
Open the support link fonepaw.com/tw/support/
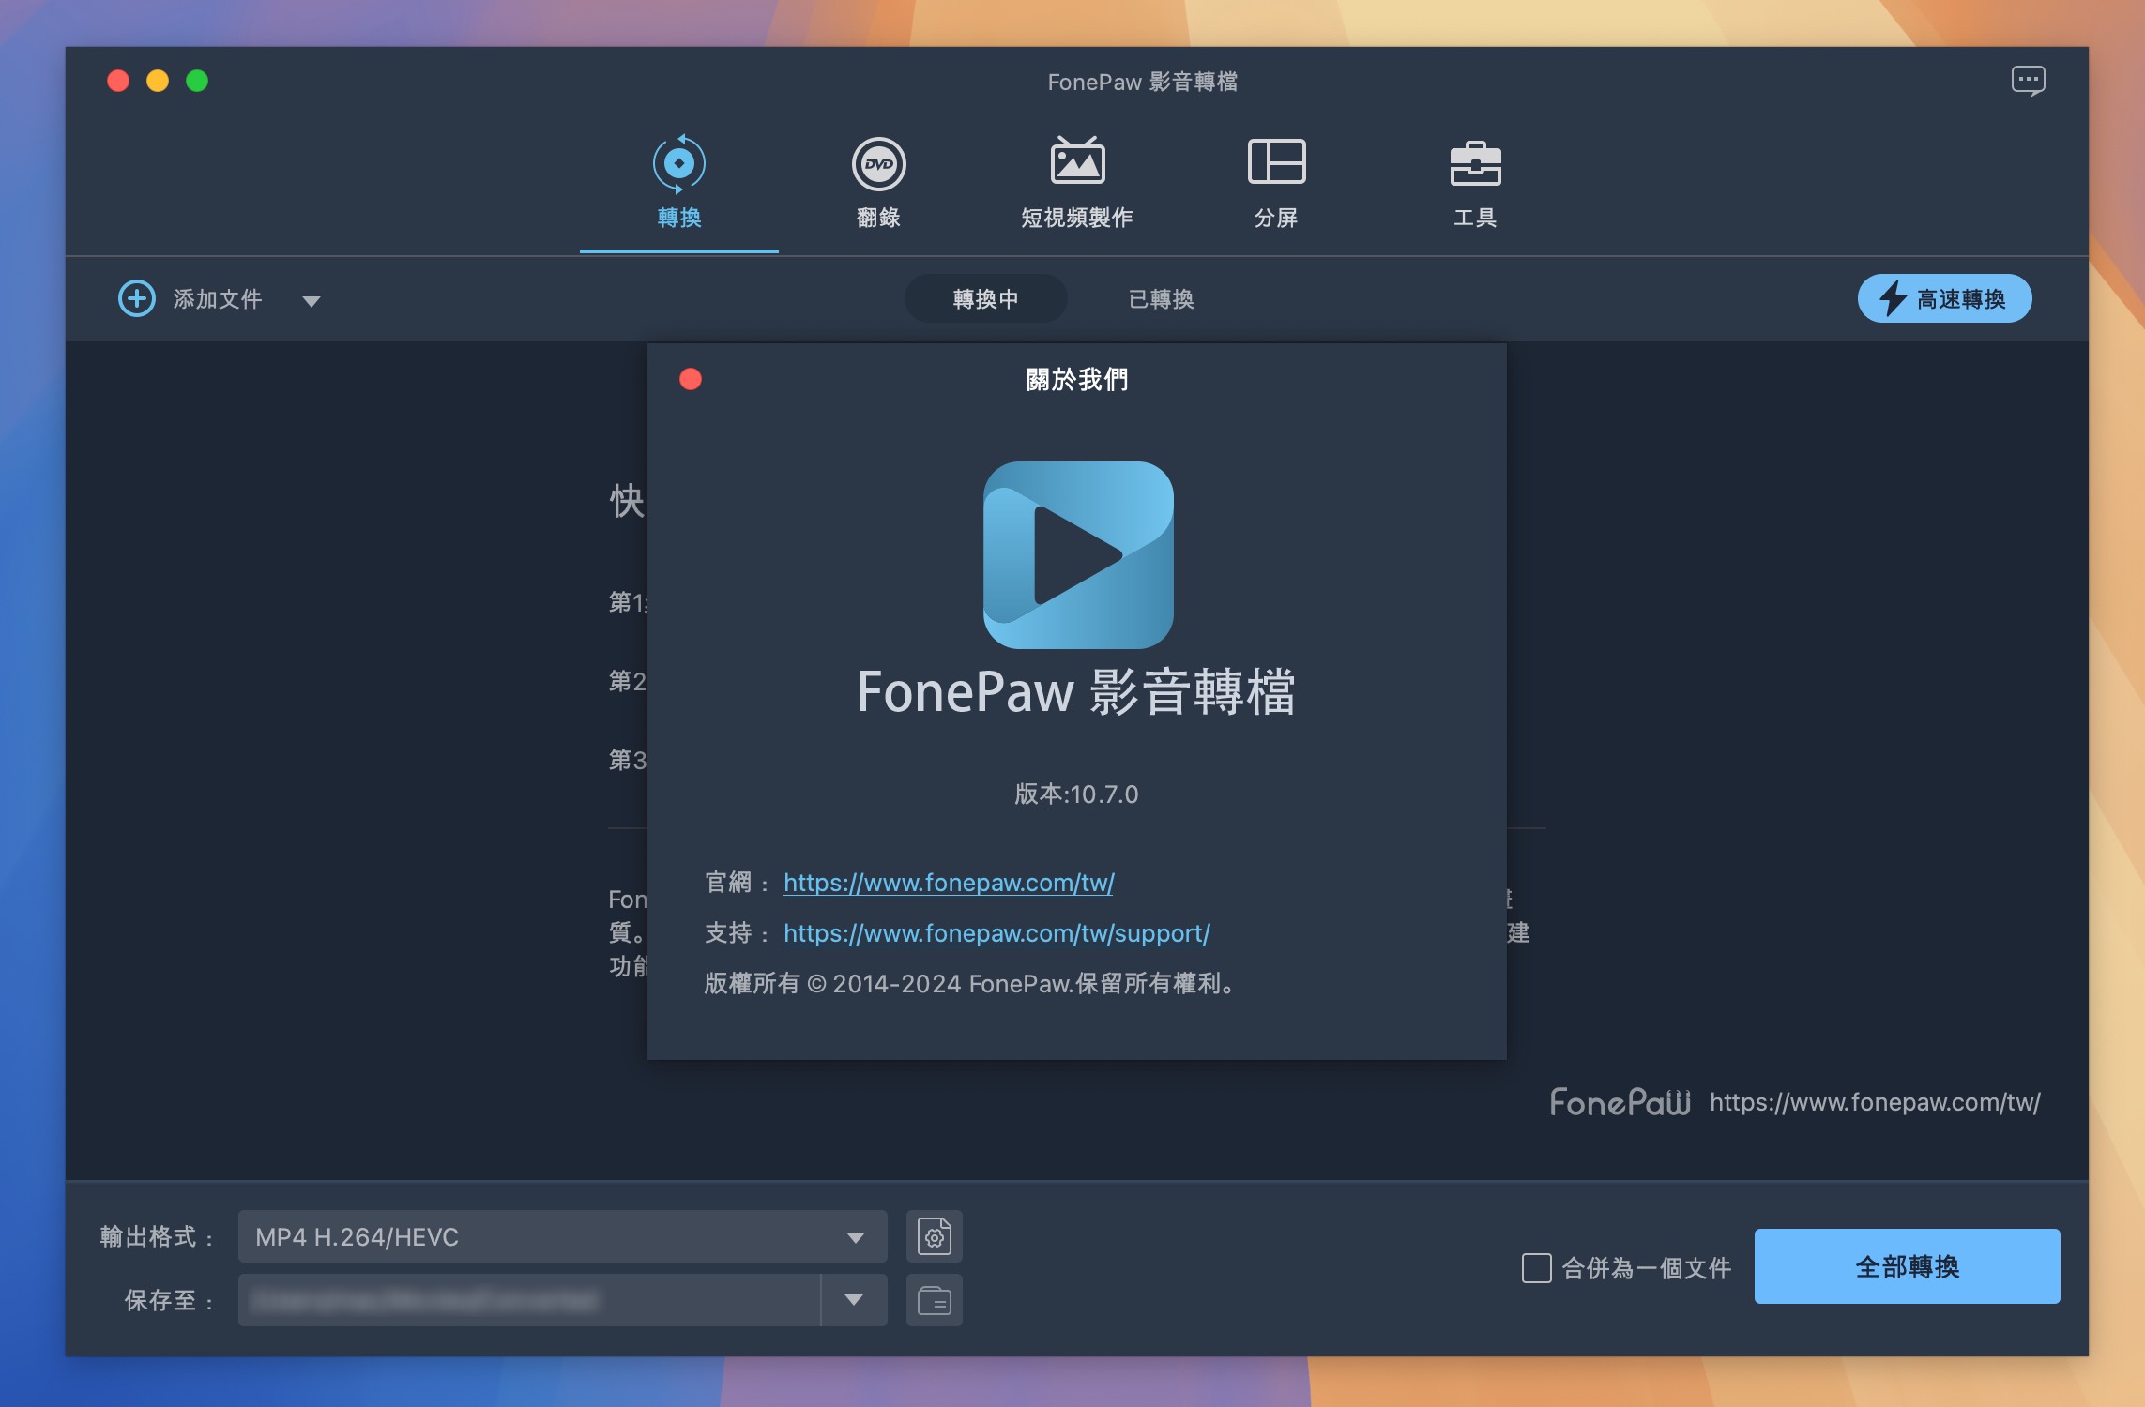(x=996, y=933)
